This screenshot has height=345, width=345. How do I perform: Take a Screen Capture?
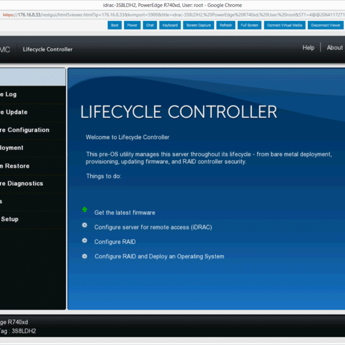(199, 25)
